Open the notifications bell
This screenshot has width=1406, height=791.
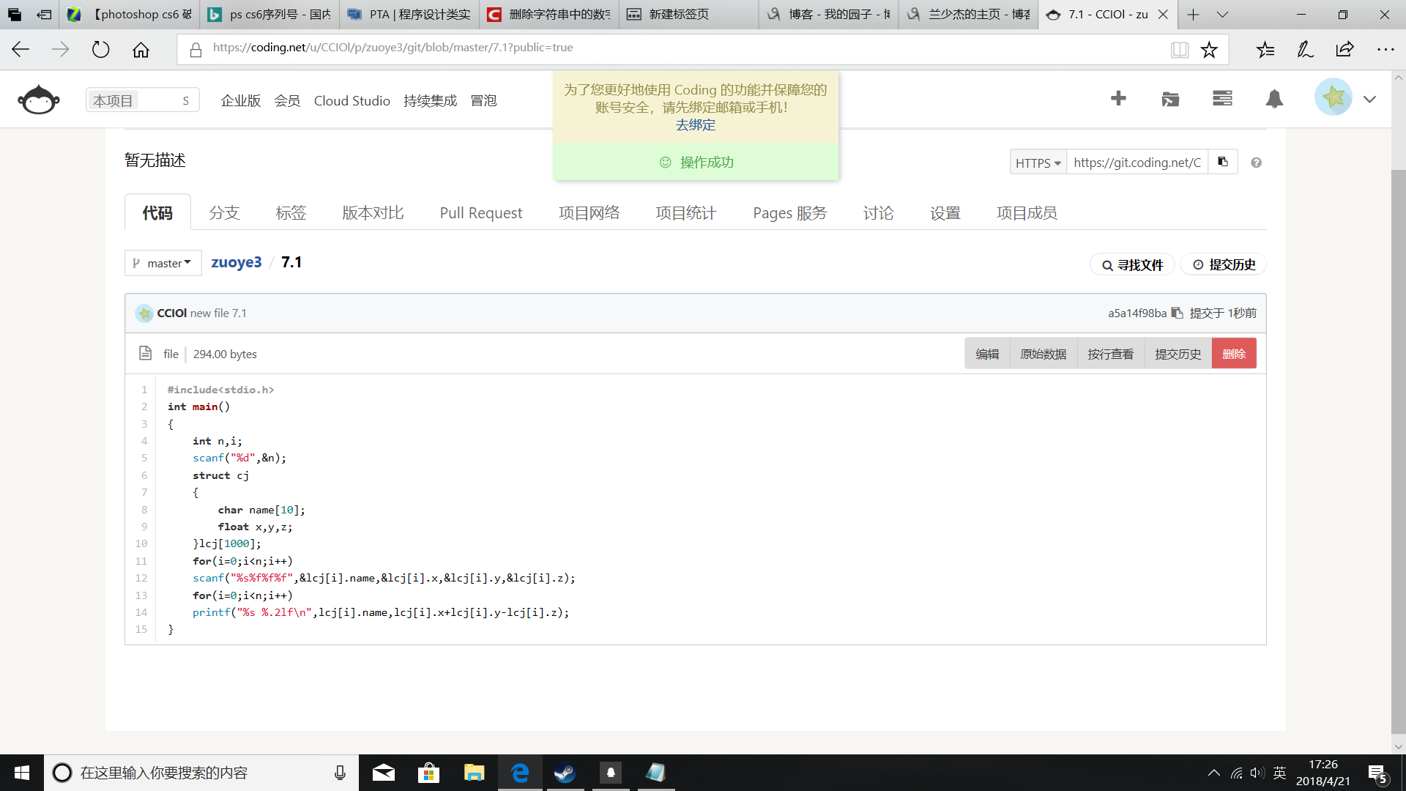click(1274, 99)
